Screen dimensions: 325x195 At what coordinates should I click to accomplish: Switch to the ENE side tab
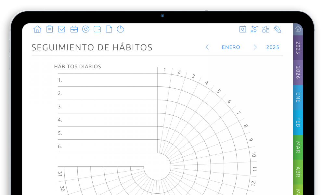pos(298,97)
